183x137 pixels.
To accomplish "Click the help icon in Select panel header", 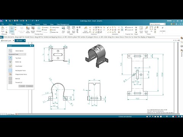I will click(x=30, y=46).
